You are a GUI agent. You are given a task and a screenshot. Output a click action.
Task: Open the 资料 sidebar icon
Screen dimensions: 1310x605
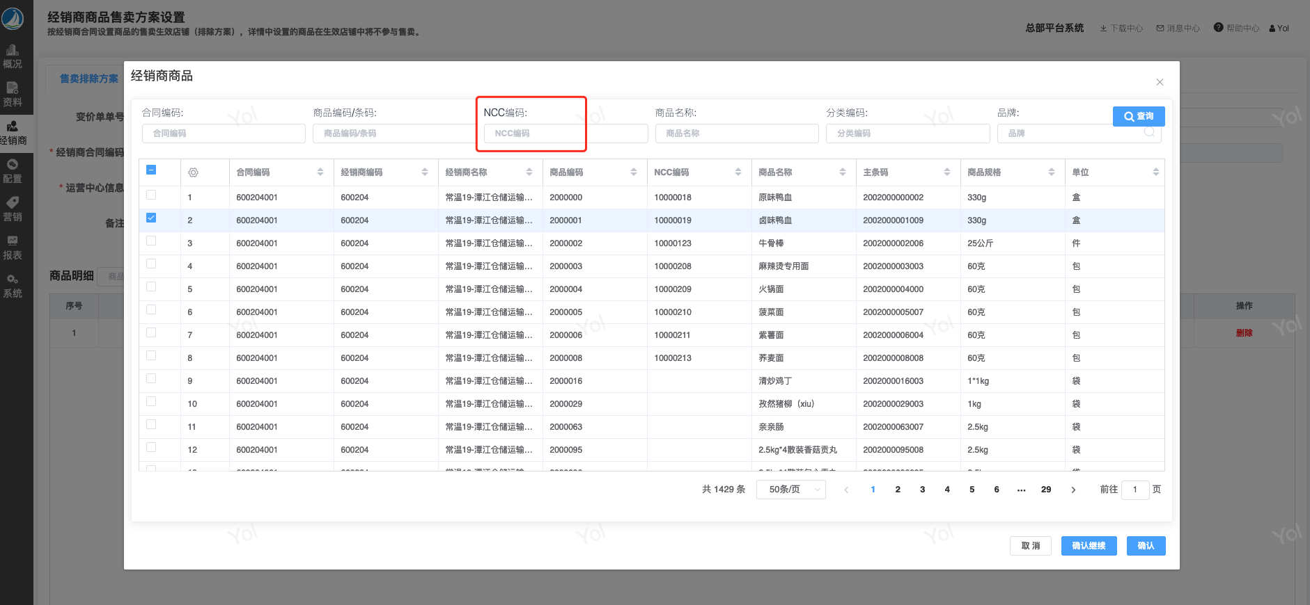(x=13, y=95)
